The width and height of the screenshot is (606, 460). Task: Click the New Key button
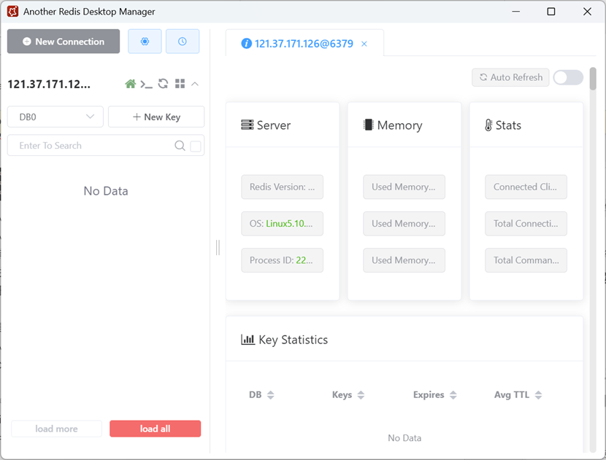tap(156, 117)
